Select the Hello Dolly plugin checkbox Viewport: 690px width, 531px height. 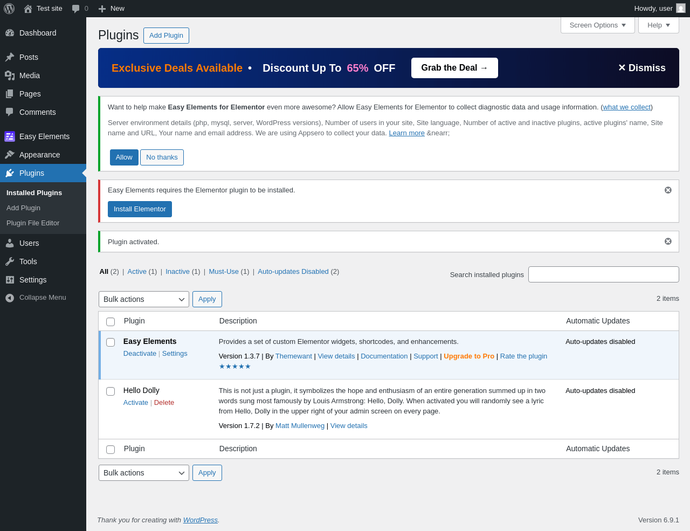(x=111, y=391)
